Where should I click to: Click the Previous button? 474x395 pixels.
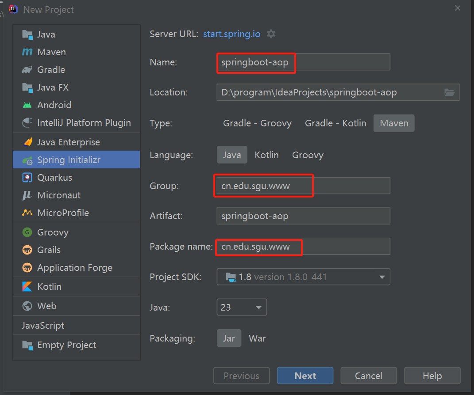[x=242, y=376]
